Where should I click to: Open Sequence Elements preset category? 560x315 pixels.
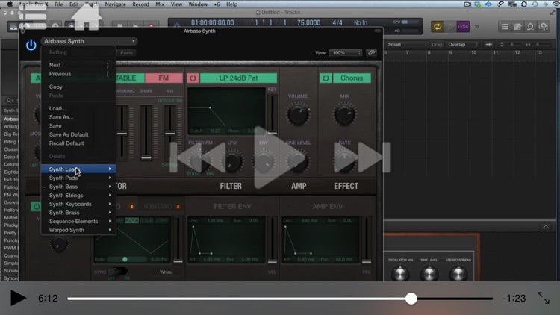click(x=78, y=222)
